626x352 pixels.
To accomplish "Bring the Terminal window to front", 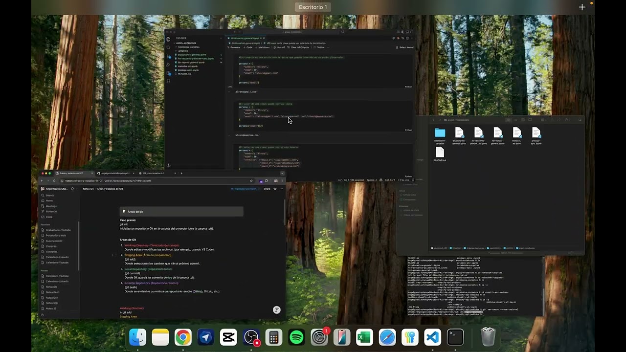I will pos(474,286).
